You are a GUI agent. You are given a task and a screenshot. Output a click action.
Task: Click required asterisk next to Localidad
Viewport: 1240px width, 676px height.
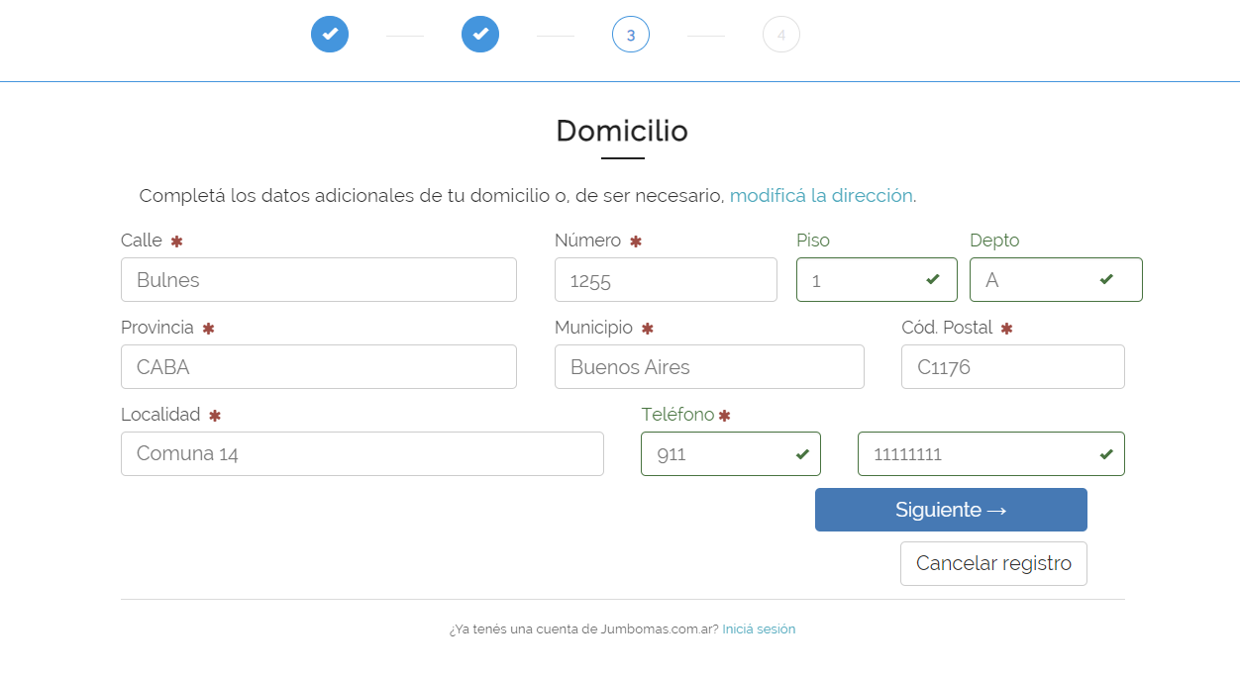(x=214, y=416)
